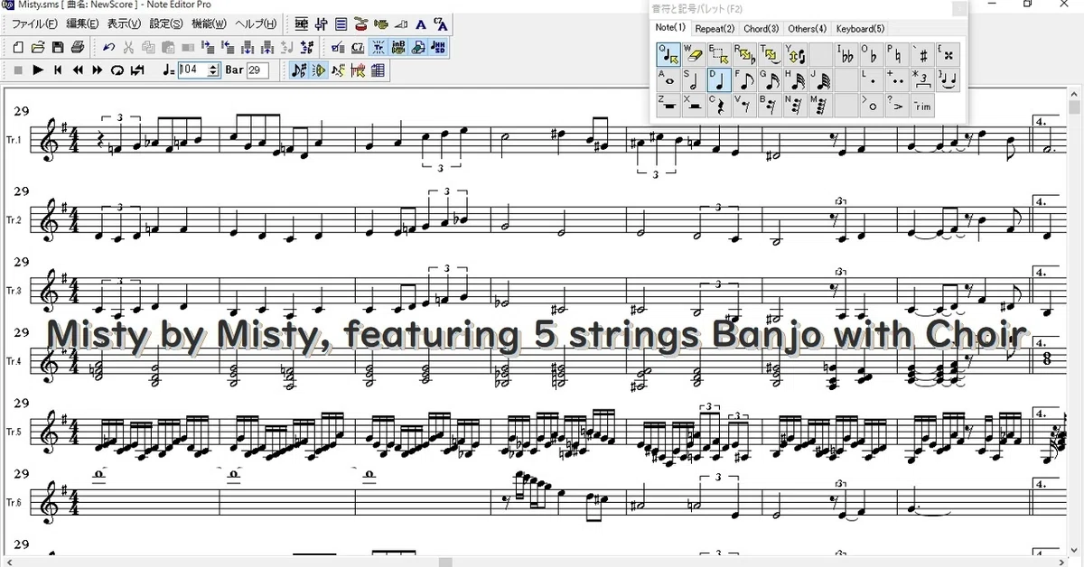Toggle the C7 chord name button
The width and height of the screenshot is (1084, 567).
coord(358,48)
